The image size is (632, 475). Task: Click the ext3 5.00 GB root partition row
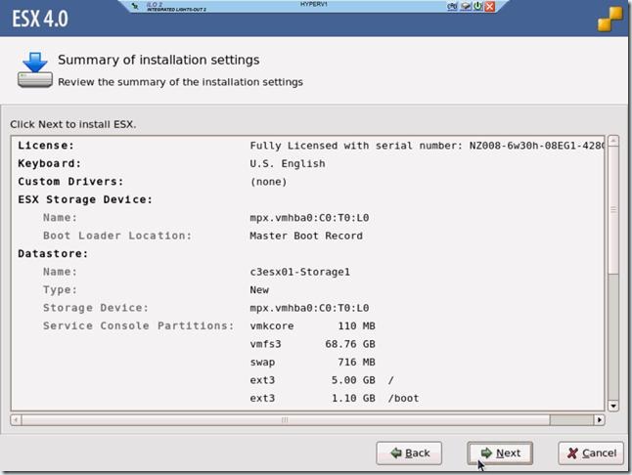[x=322, y=380]
